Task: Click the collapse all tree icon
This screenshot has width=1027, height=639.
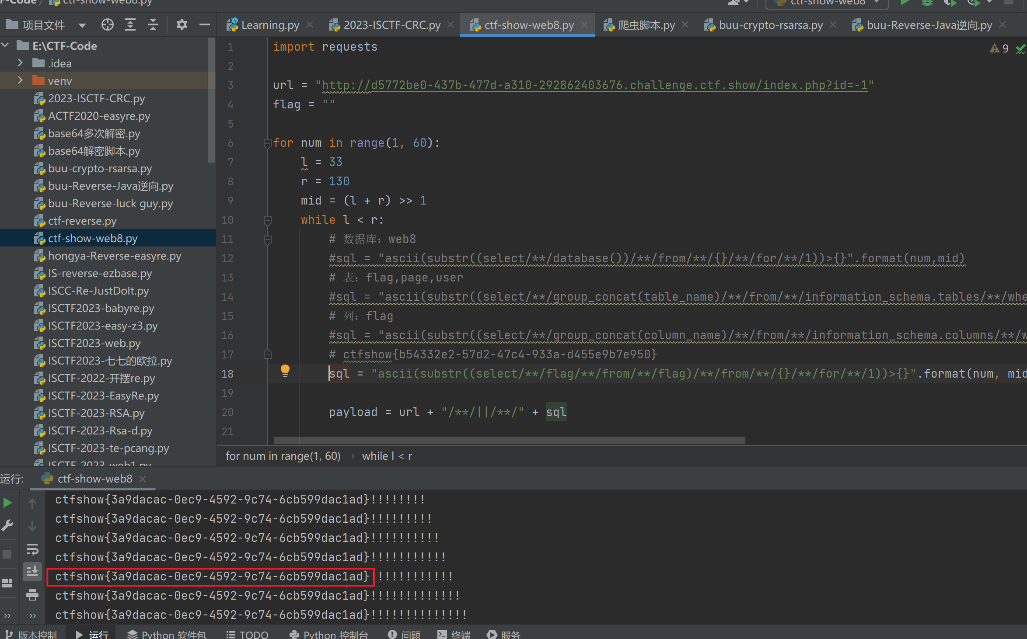Action: (x=153, y=25)
